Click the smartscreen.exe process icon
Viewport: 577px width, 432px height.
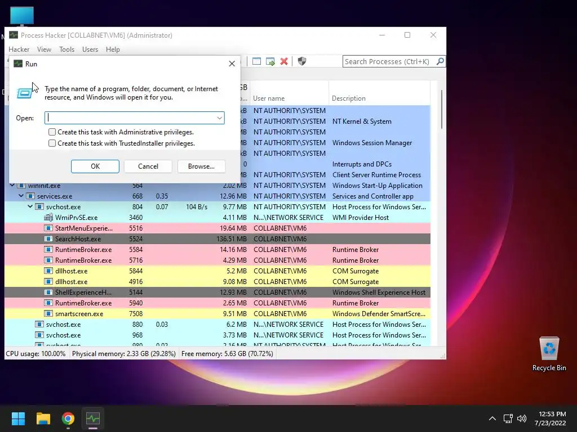click(x=48, y=314)
